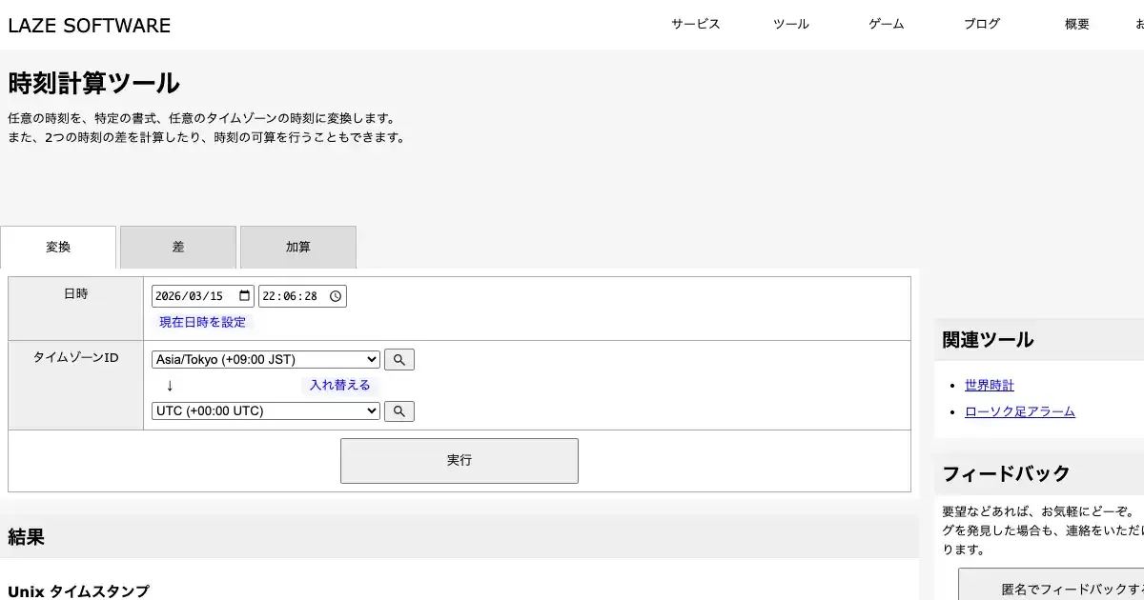This screenshot has width=1144, height=600.
Task: Click the LAZE SOFTWARE site title
Action: 90,26
